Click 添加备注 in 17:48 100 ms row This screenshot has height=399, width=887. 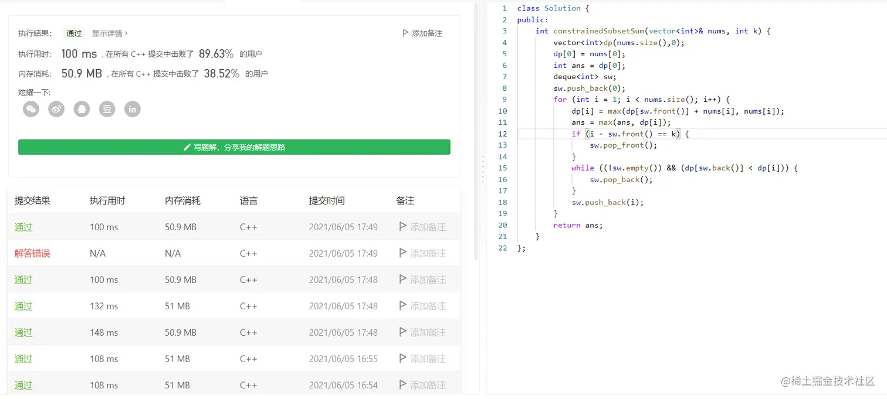tap(428, 279)
